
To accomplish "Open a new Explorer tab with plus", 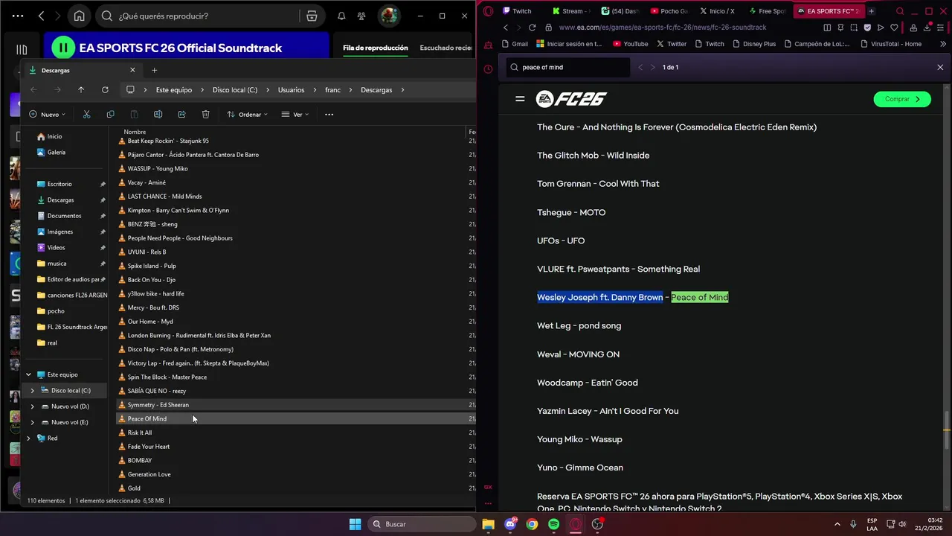I will click(154, 70).
